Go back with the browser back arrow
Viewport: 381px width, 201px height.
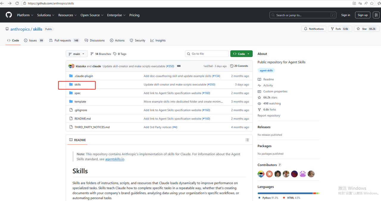pos(3,3)
